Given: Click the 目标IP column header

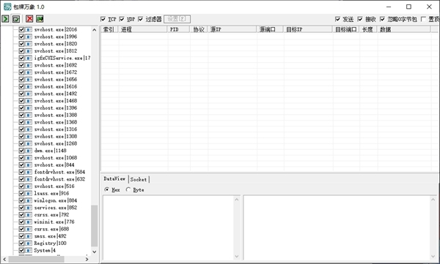Looking at the screenshot, I should 309,29.
